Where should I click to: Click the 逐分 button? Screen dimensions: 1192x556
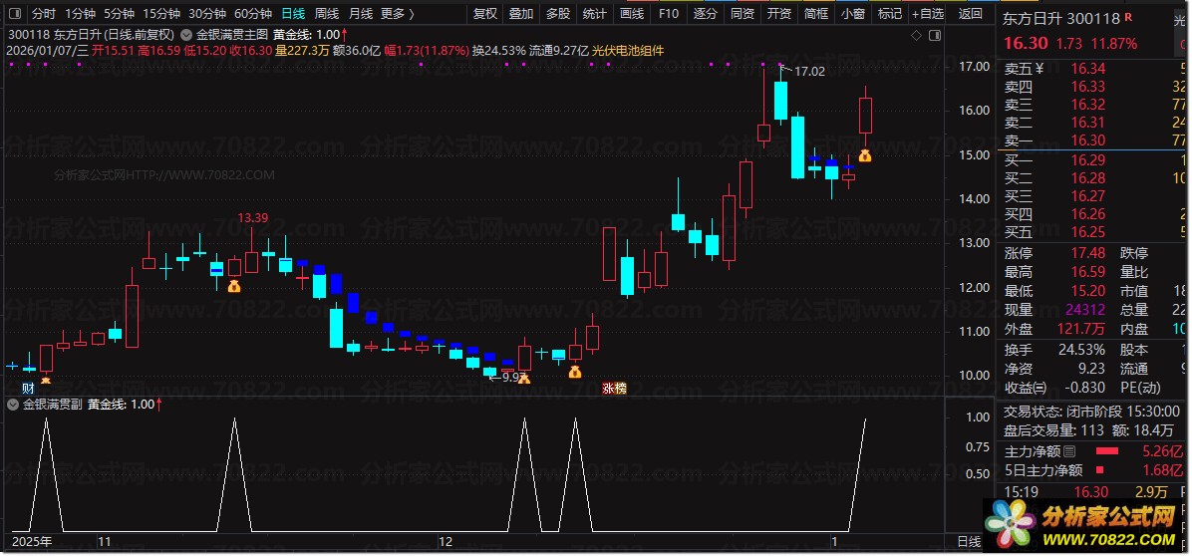tap(706, 14)
